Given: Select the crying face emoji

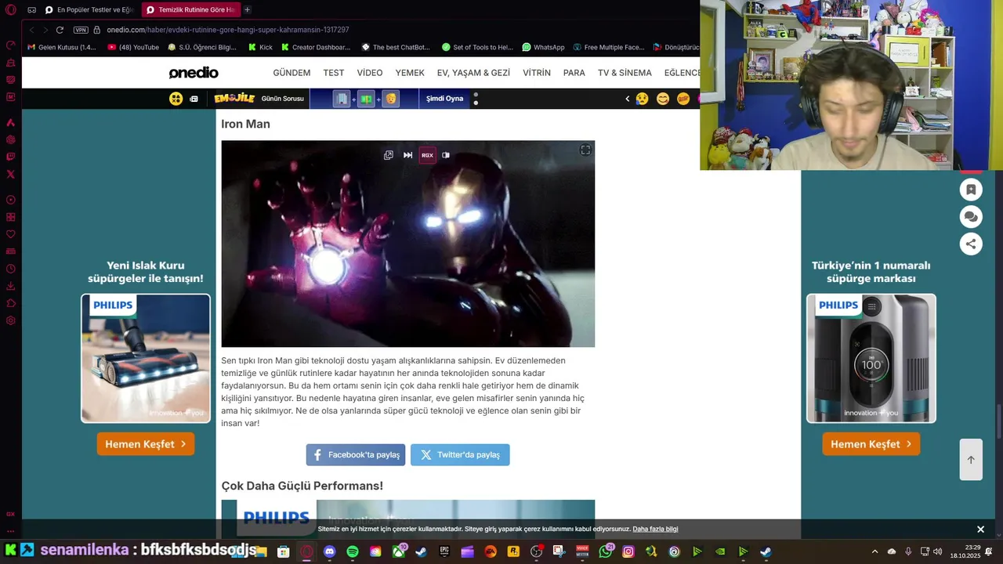Looking at the screenshot, I should [x=643, y=99].
